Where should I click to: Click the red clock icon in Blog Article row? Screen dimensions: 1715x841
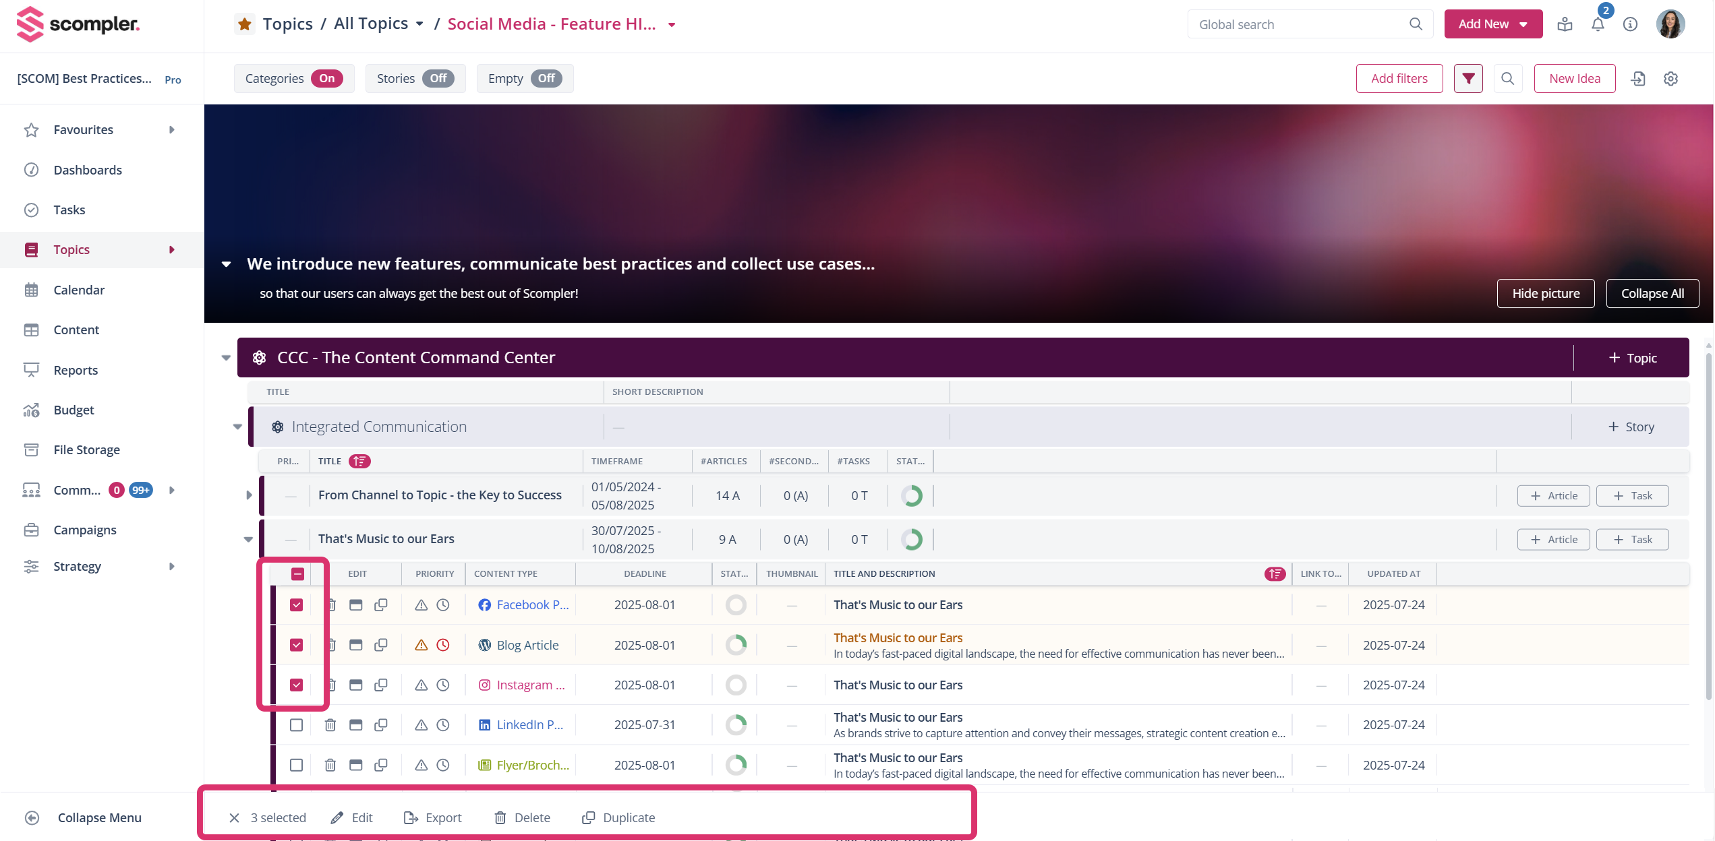(x=442, y=645)
